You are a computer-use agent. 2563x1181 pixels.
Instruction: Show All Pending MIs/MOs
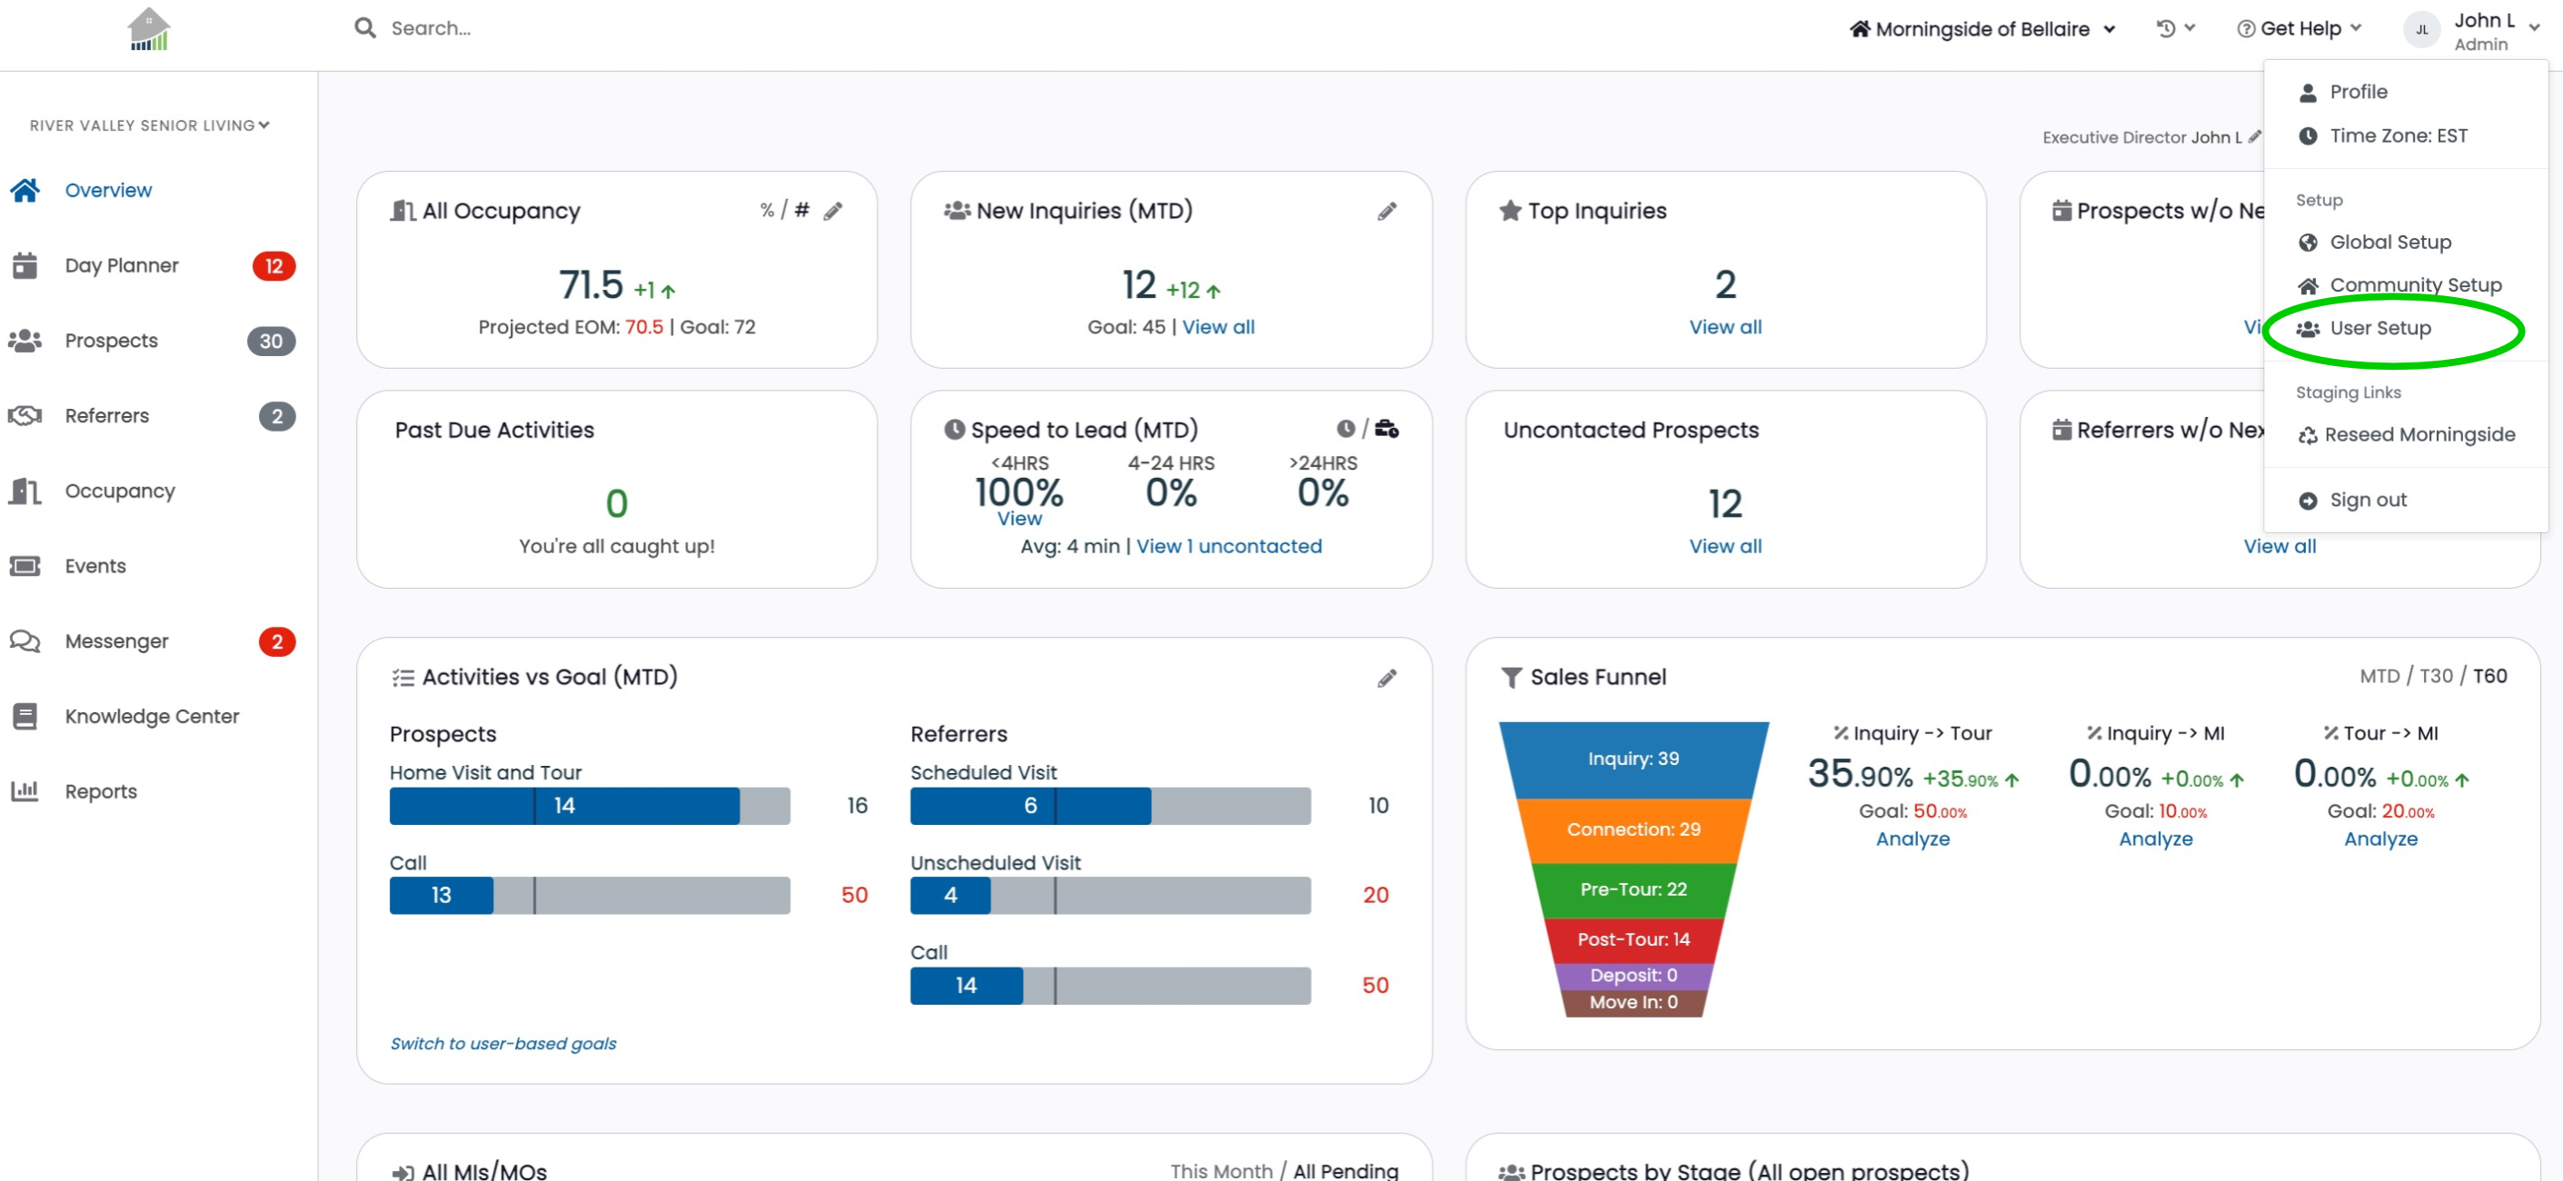pos(1346,1171)
